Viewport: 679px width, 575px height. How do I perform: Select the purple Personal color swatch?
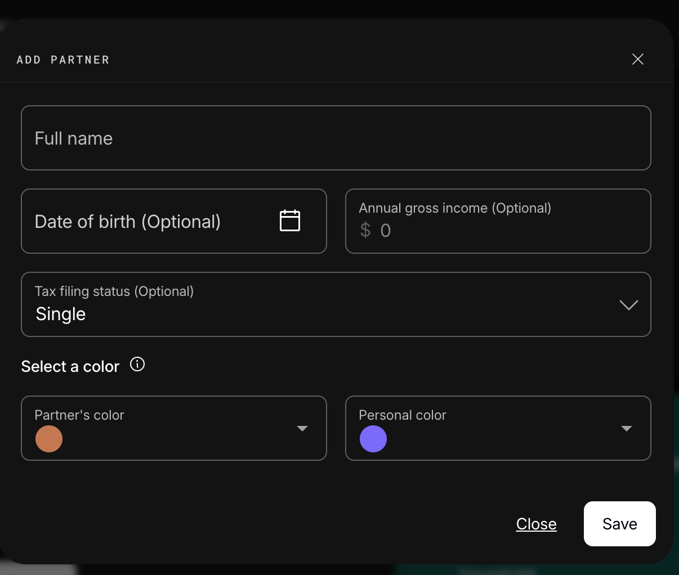pyautogui.click(x=373, y=439)
